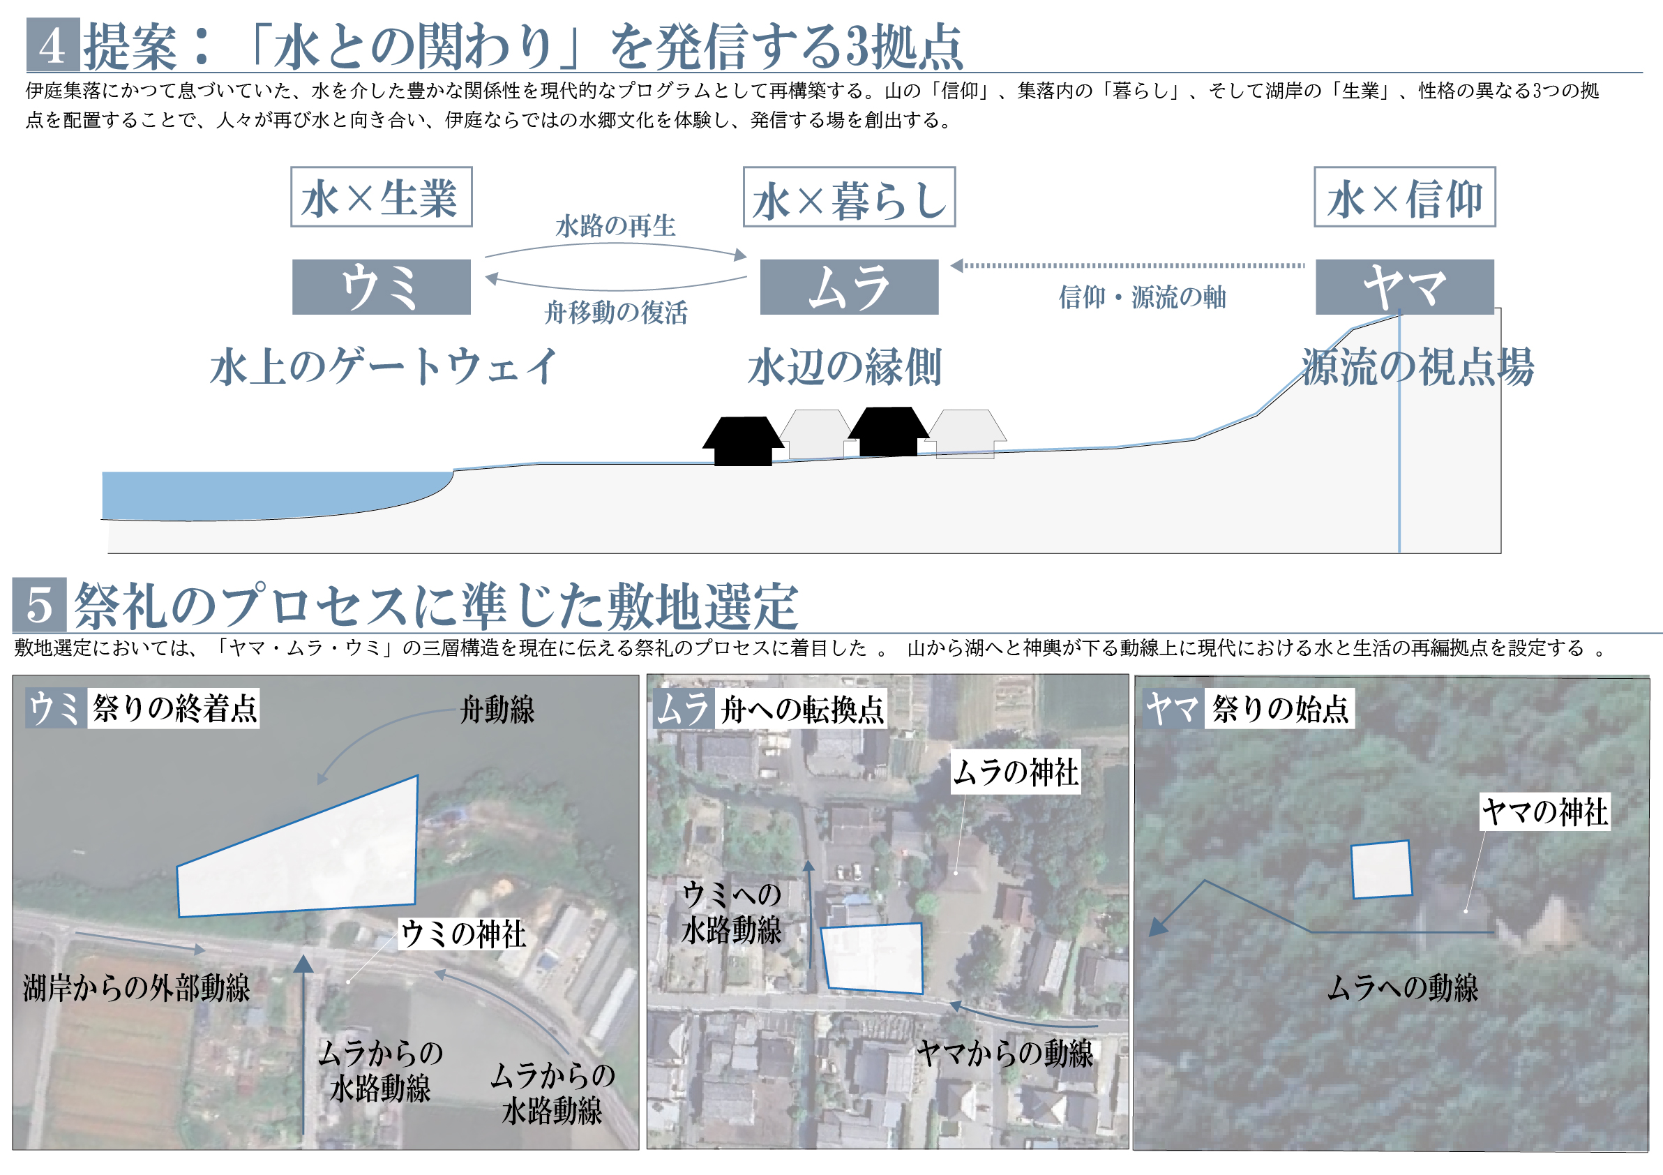Viewport: 1663px width, 1175px height.
Task: Select the 水×信仰 boxed label
Action: coord(1404,197)
